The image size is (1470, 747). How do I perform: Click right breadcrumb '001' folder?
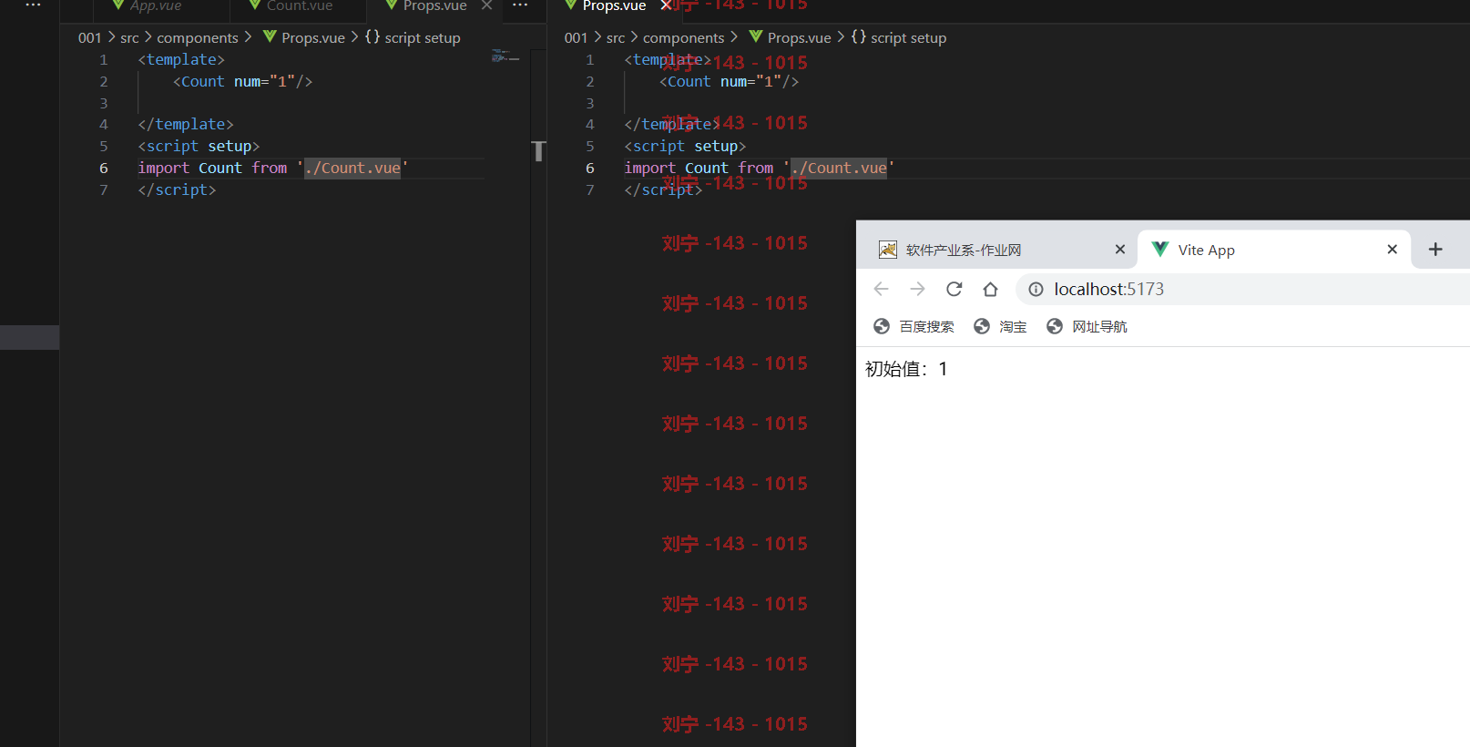(x=576, y=37)
